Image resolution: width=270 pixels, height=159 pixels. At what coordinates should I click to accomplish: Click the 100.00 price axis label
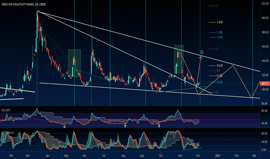(x=265, y=89)
